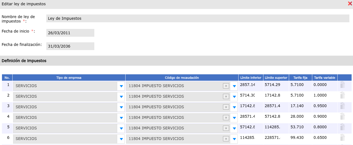Open Tipo de empresa dropdown in row 6

121,139
